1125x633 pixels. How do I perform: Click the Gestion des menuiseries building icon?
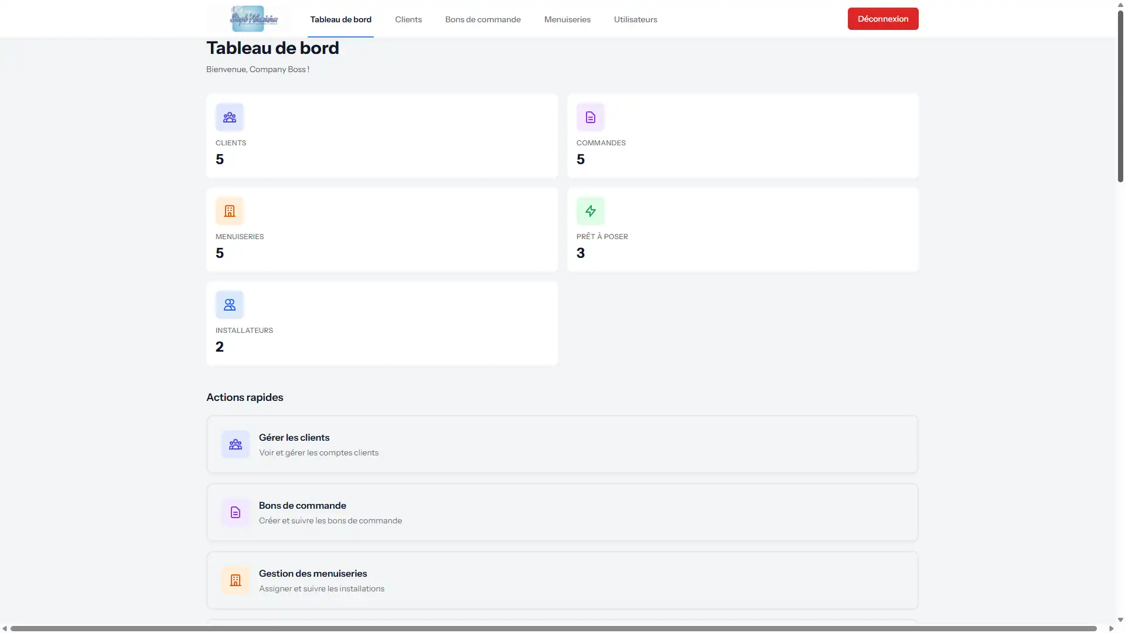click(236, 580)
